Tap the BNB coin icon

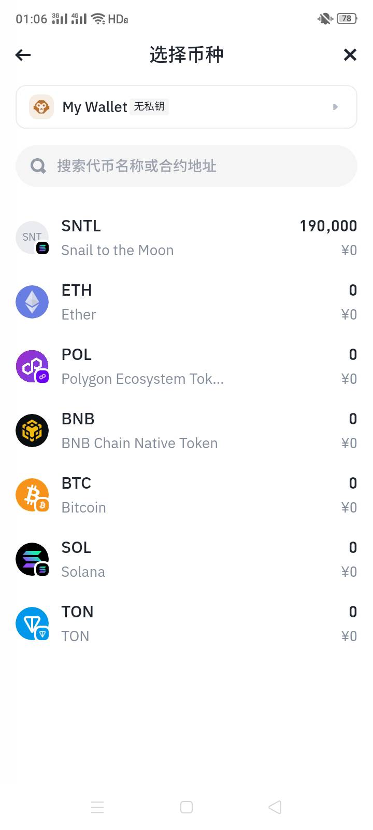(32, 431)
